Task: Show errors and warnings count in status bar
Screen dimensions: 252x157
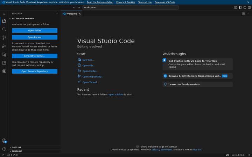Action: (13, 155)
